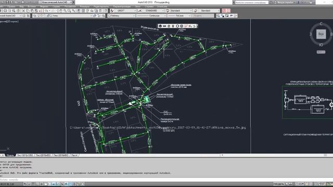The image size is (333, 187).
Task: Toggle Dynamic Input in status bar
Action: point(62,184)
